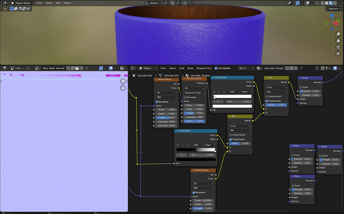Open Distance to Edge feature dropdown
Image resolution: width=344 pixels, height=214 pixels.
(x=194, y=93)
